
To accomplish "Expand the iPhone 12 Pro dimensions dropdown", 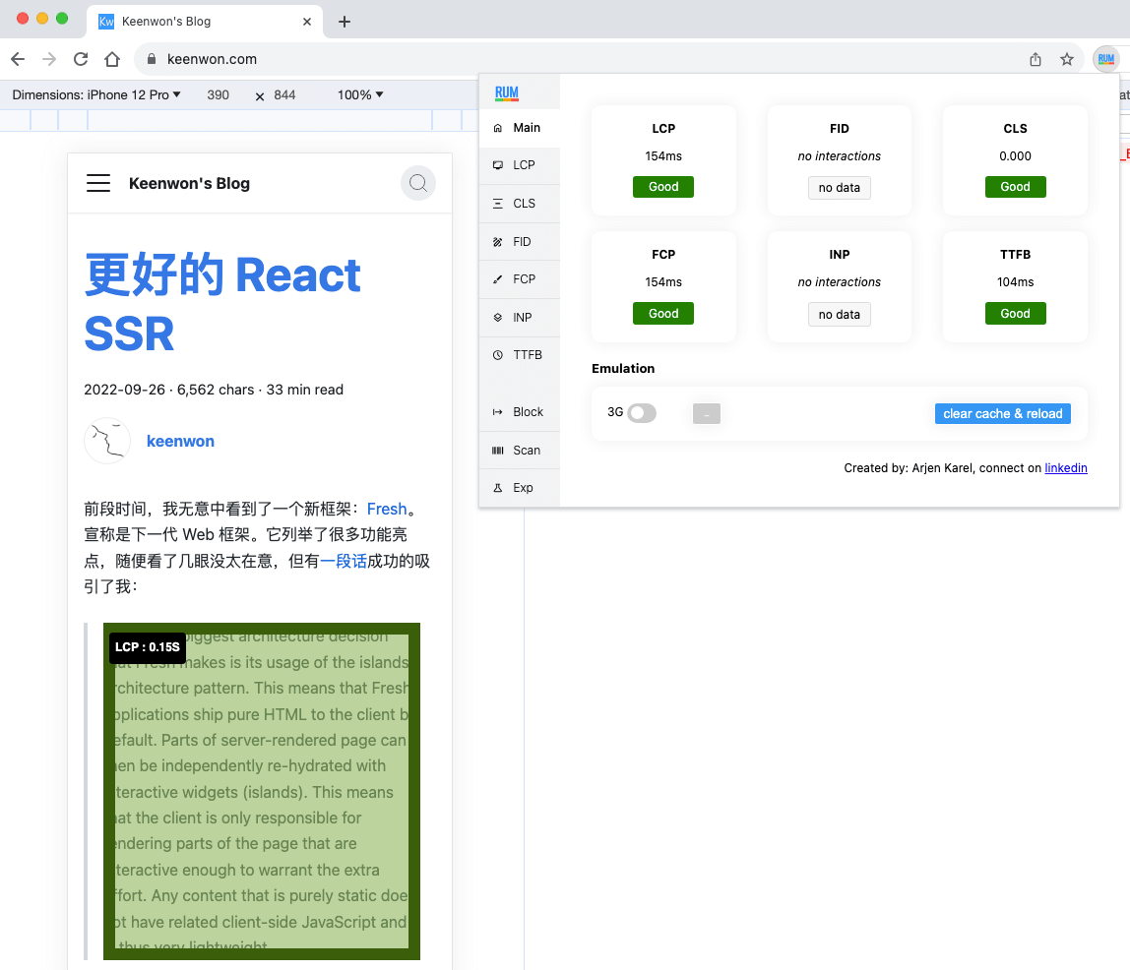I will click(x=96, y=95).
